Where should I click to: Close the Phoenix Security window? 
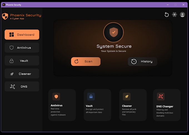[x=183, y=5]
